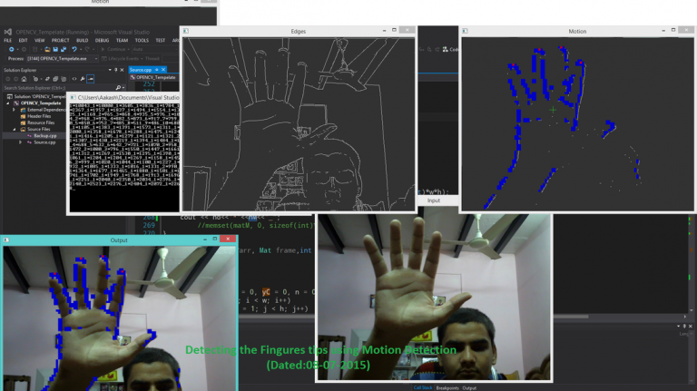Collapse the Source Files folder
This screenshot has width=697, height=391.
click(x=14, y=130)
